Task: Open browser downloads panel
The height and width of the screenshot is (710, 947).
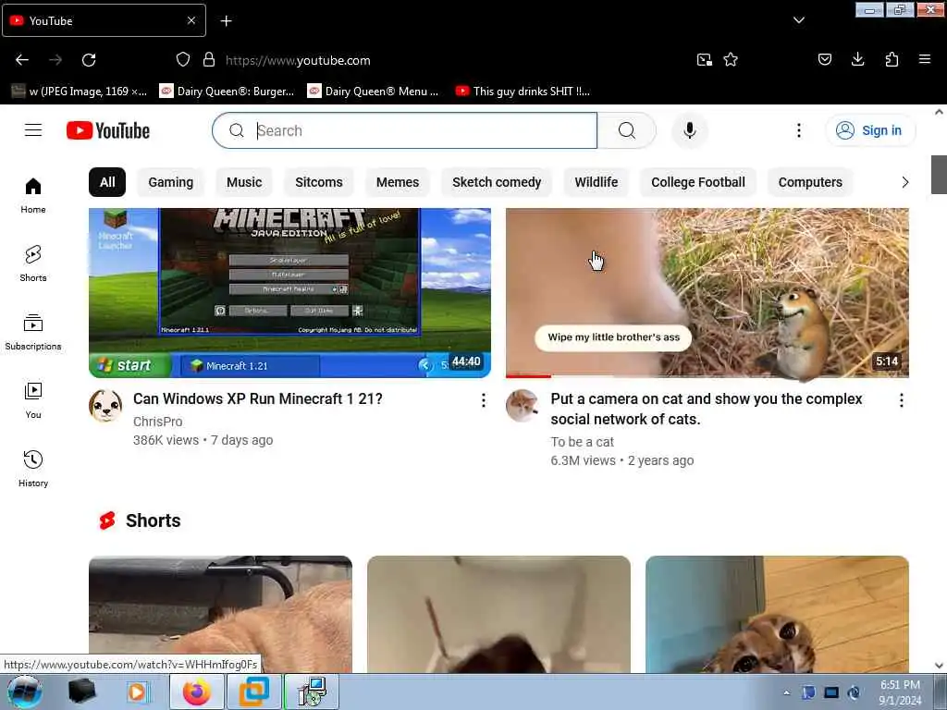Action: [857, 59]
